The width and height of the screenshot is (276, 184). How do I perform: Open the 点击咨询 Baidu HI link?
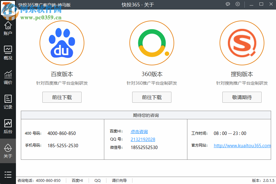point(139,132)
